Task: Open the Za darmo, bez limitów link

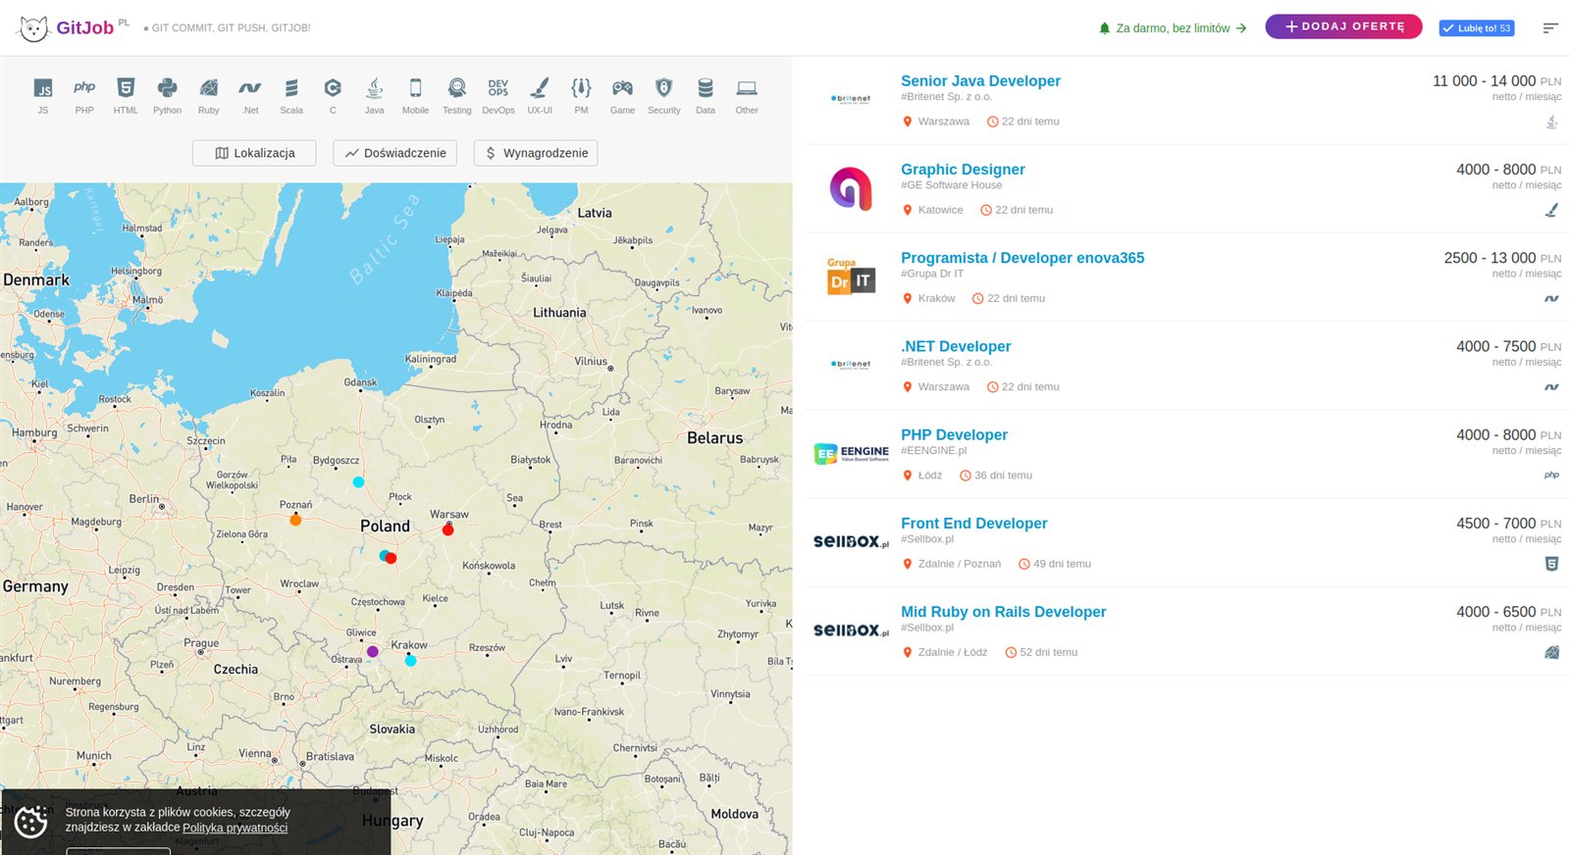Action: coord(1173,28)
